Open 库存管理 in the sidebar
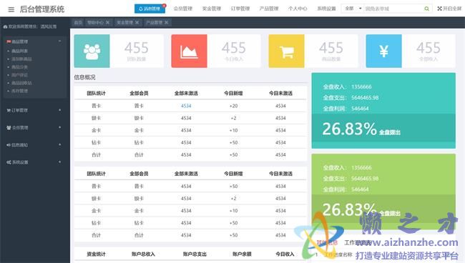 [19, 91]
